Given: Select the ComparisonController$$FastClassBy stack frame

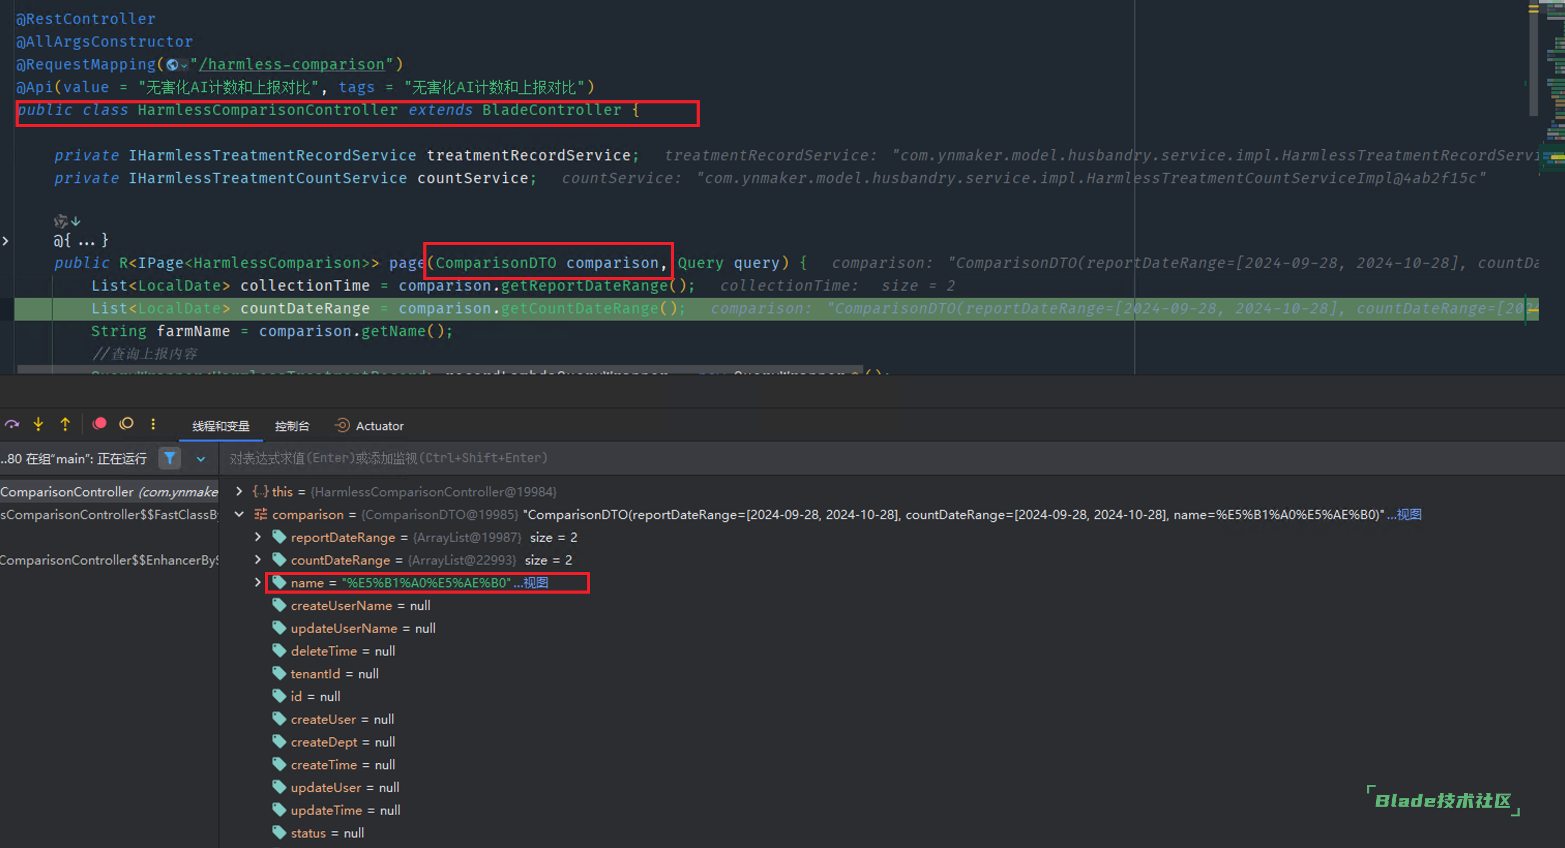Looking at the screenshot, I should coord(109,514).
